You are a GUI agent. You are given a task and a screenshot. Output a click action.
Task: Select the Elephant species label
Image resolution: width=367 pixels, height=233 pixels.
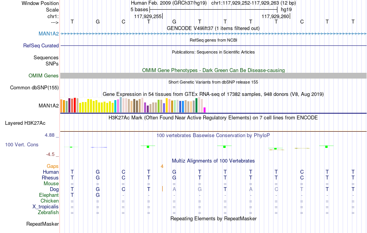pyautogui.click(x=49, y=195)
